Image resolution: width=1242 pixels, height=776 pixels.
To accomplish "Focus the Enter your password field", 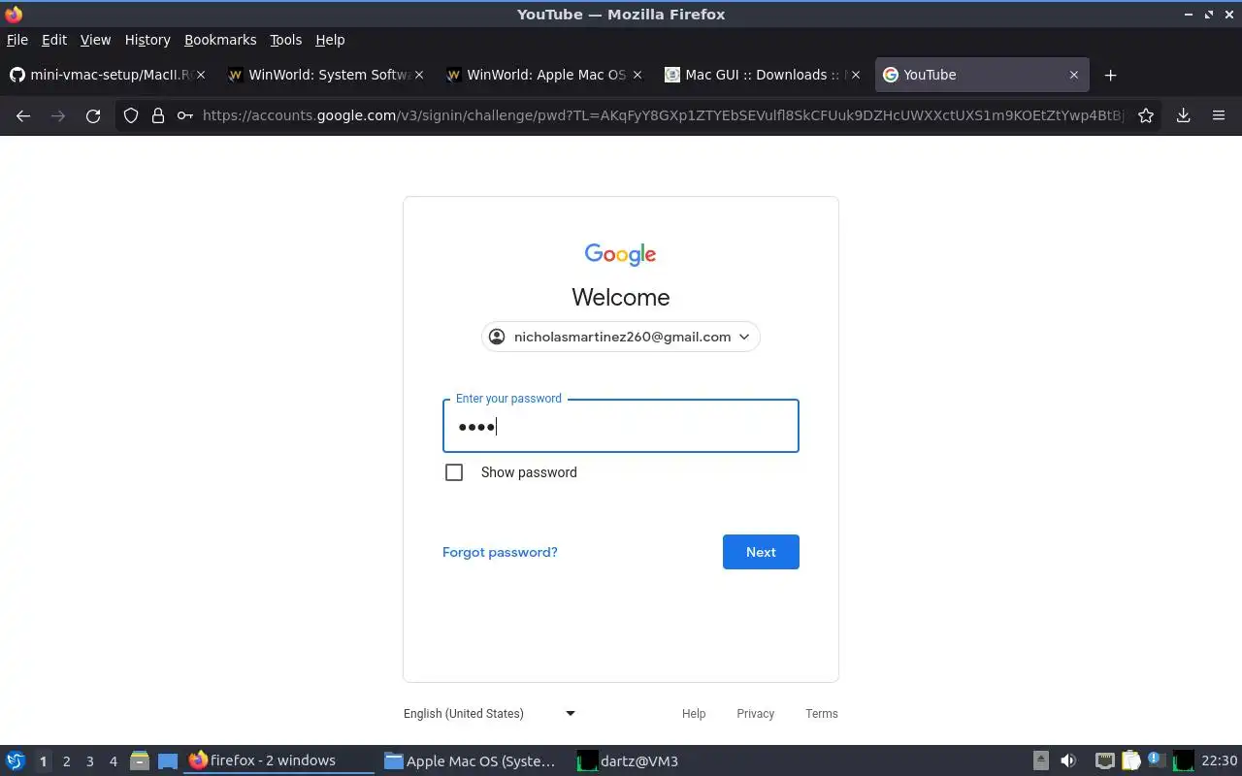I will (x=621, y=426).
